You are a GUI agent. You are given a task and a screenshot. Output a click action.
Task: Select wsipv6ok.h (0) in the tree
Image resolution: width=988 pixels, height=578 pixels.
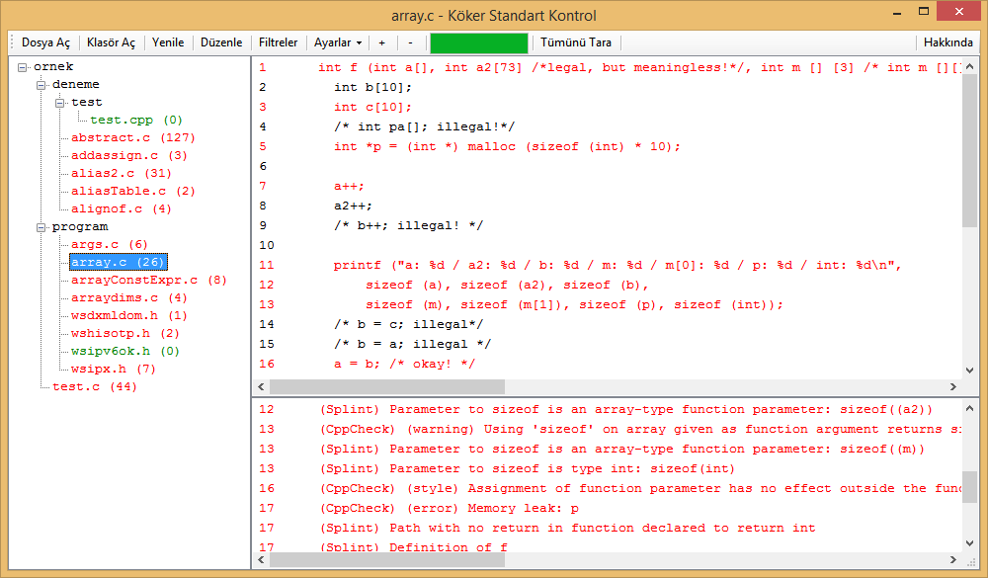124,351
